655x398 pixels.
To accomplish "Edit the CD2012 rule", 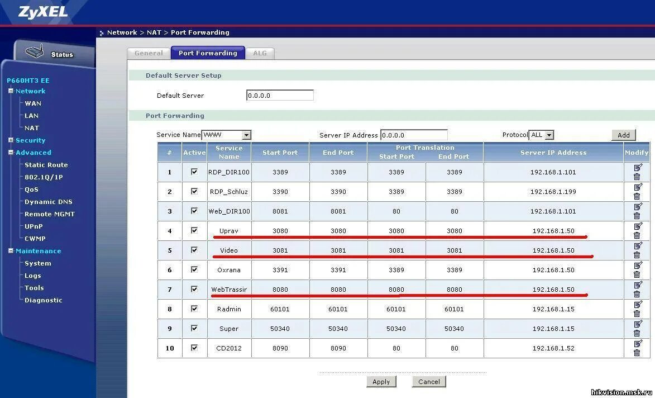I will (x=638, y=344).
